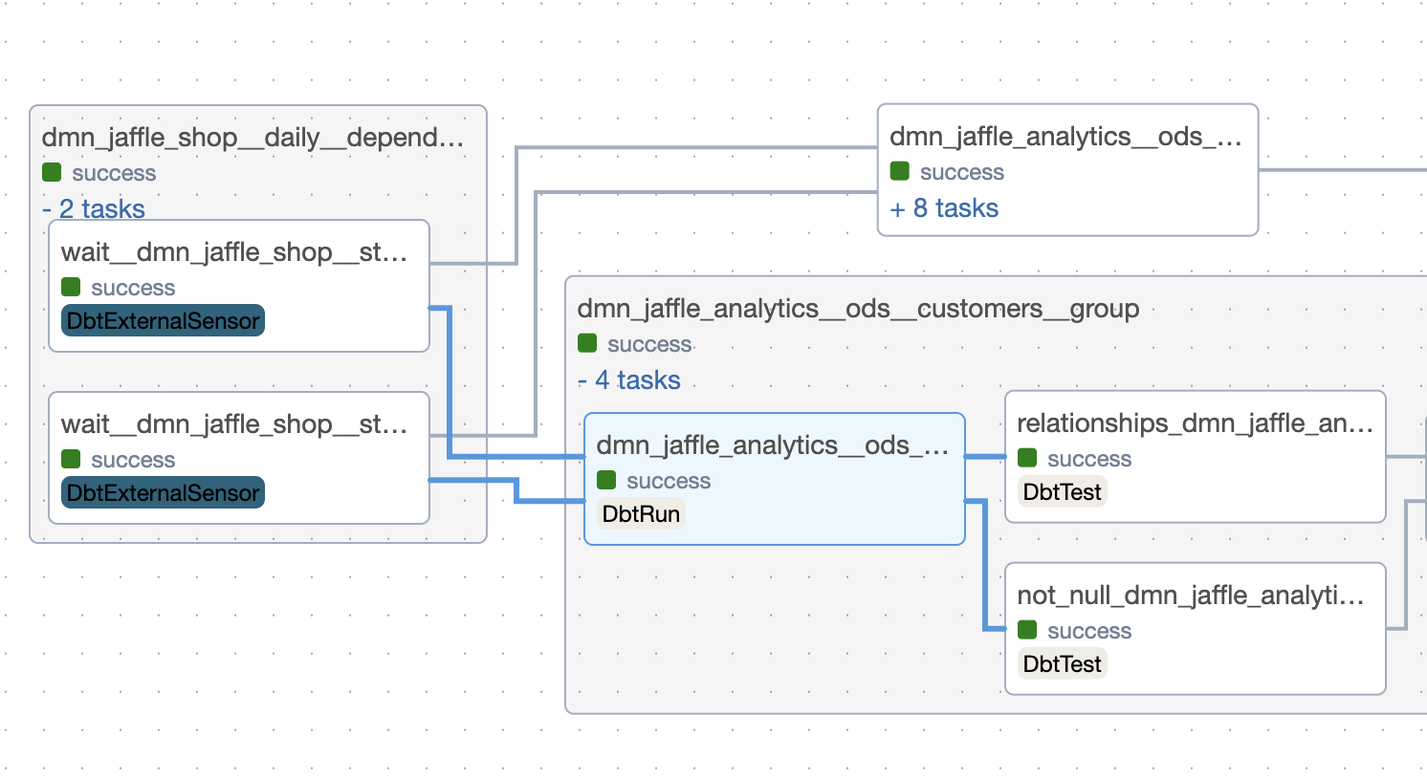
Task: Click the status icon under dmn_jaffle_analytics__ods__customers__group title
Action: click(x=587, y=343)
